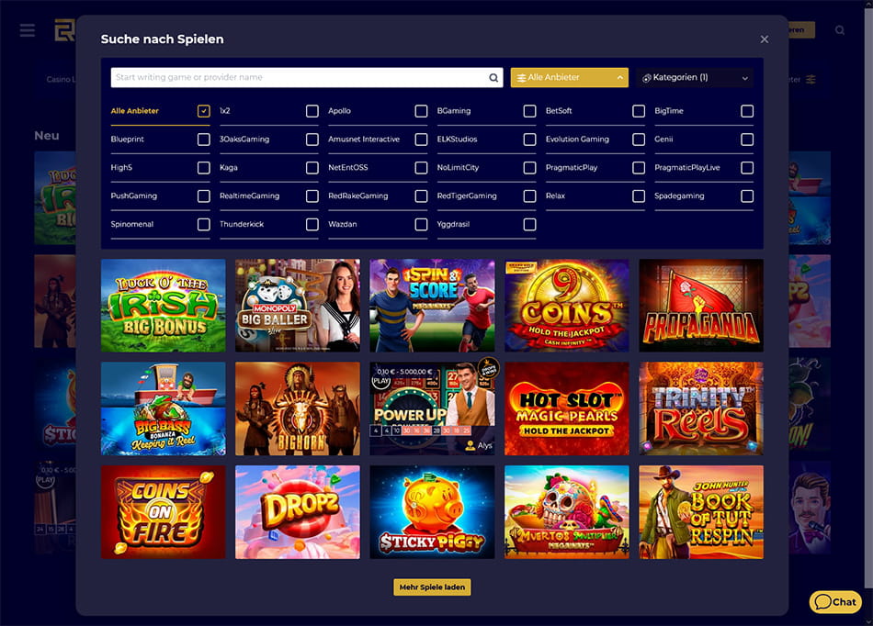The image size is (873, 626).
Task: Open the Trinity Reels game
Action: click(701, 408)
